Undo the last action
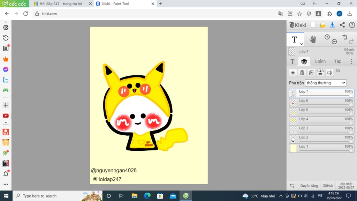Screen dimensions: 357x201 tap(345, 37)
